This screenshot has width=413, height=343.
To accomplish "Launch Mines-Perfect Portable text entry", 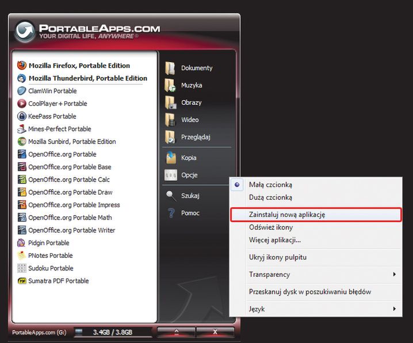I will pos(59,129).
